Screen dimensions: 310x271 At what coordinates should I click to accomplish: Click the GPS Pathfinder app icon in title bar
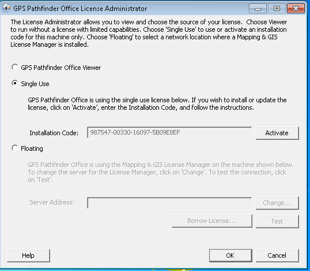click(x=6, y=8)
